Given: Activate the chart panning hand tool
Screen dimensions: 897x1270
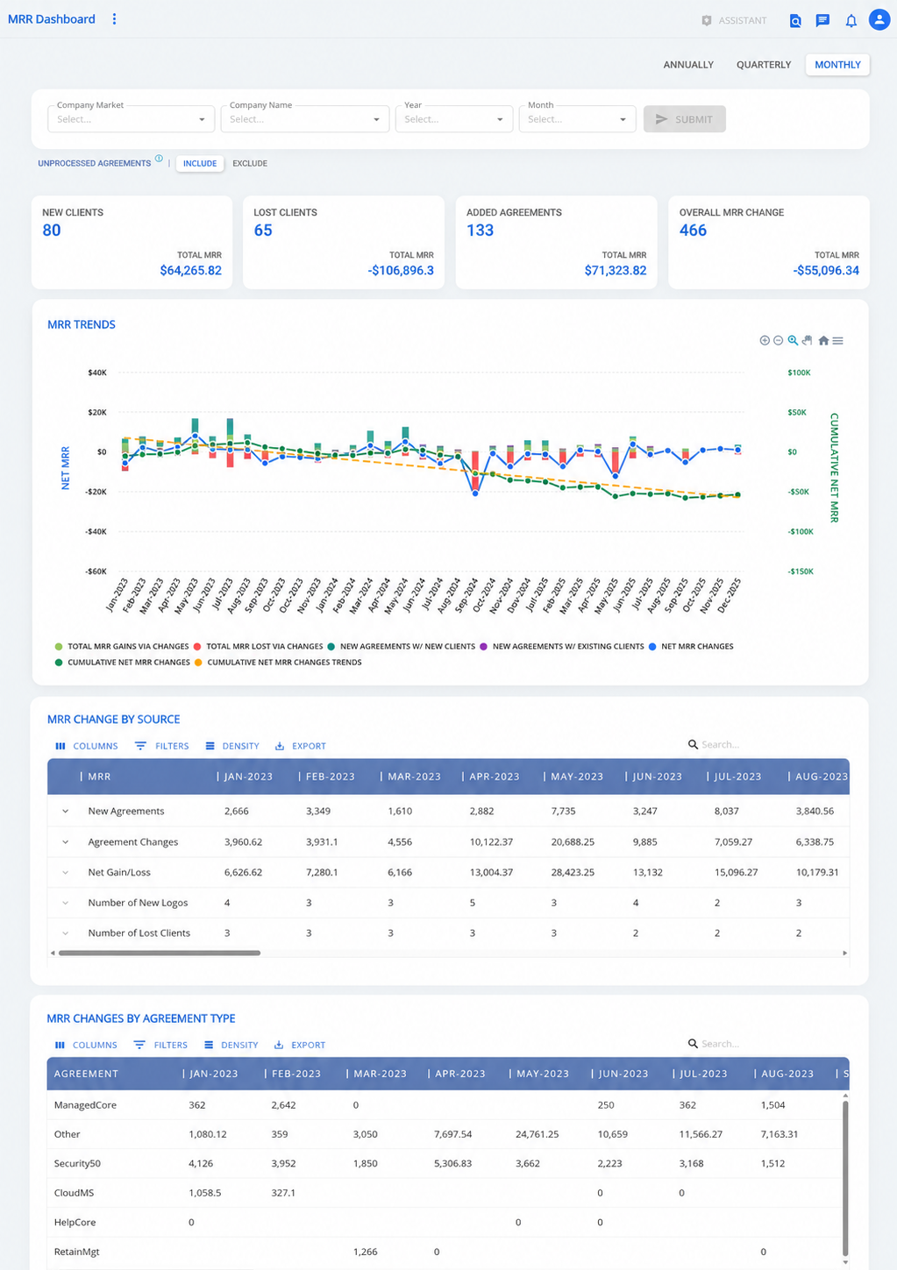Looking at the screenshot, I should point(808,341).
